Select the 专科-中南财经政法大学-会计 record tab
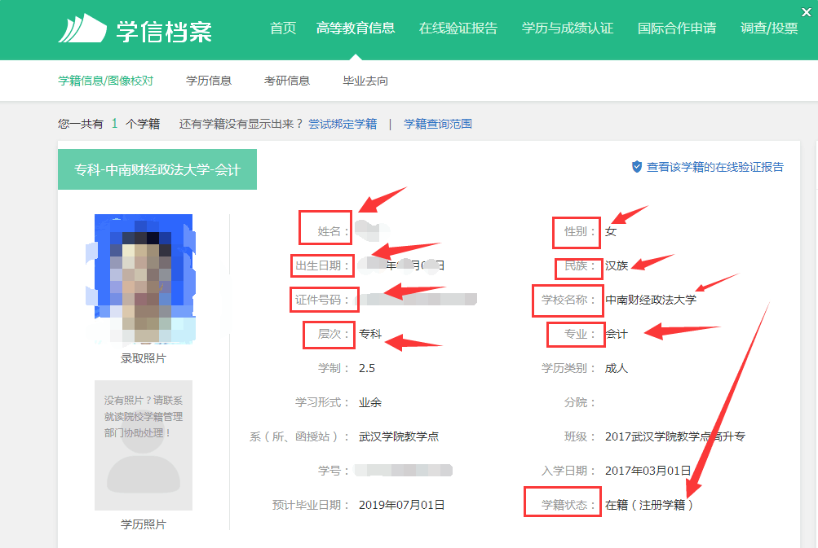Viewport: 818px width, 548px height. point(157,169)
